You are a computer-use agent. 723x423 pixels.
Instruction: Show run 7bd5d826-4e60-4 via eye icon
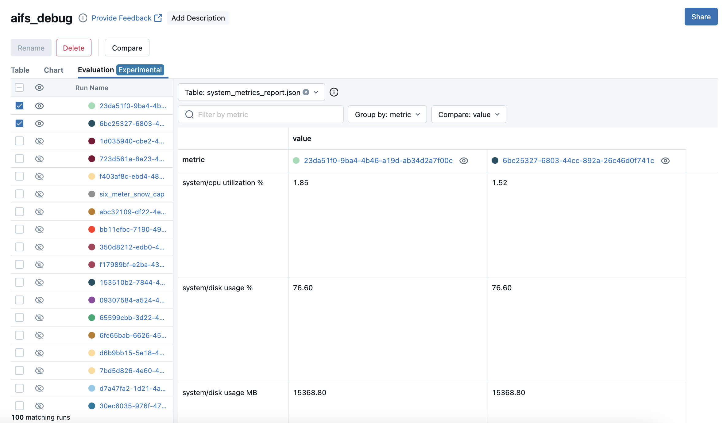point(39,371)
